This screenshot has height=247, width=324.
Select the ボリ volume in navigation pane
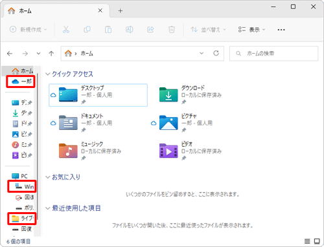[24, 208]
